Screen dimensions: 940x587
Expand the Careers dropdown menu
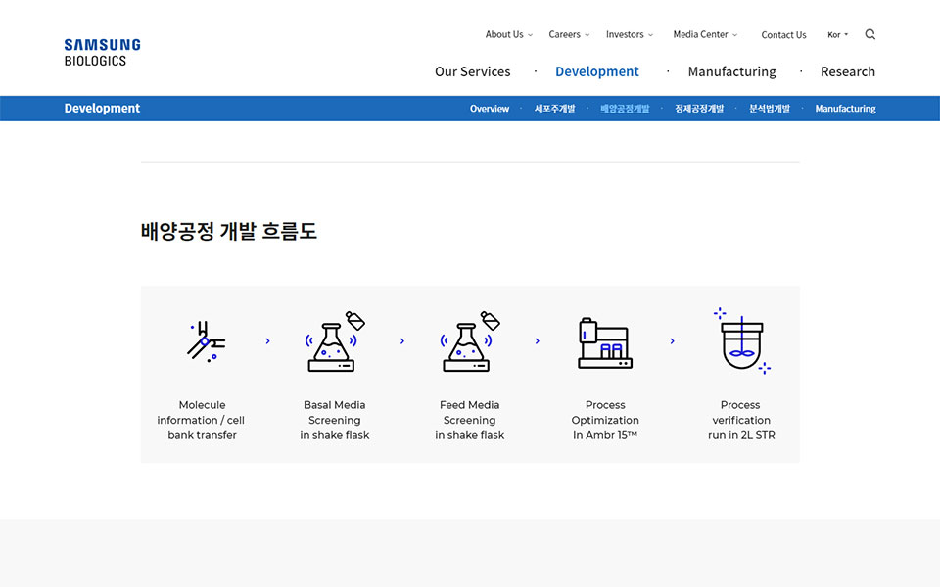[x=568, y=34]
